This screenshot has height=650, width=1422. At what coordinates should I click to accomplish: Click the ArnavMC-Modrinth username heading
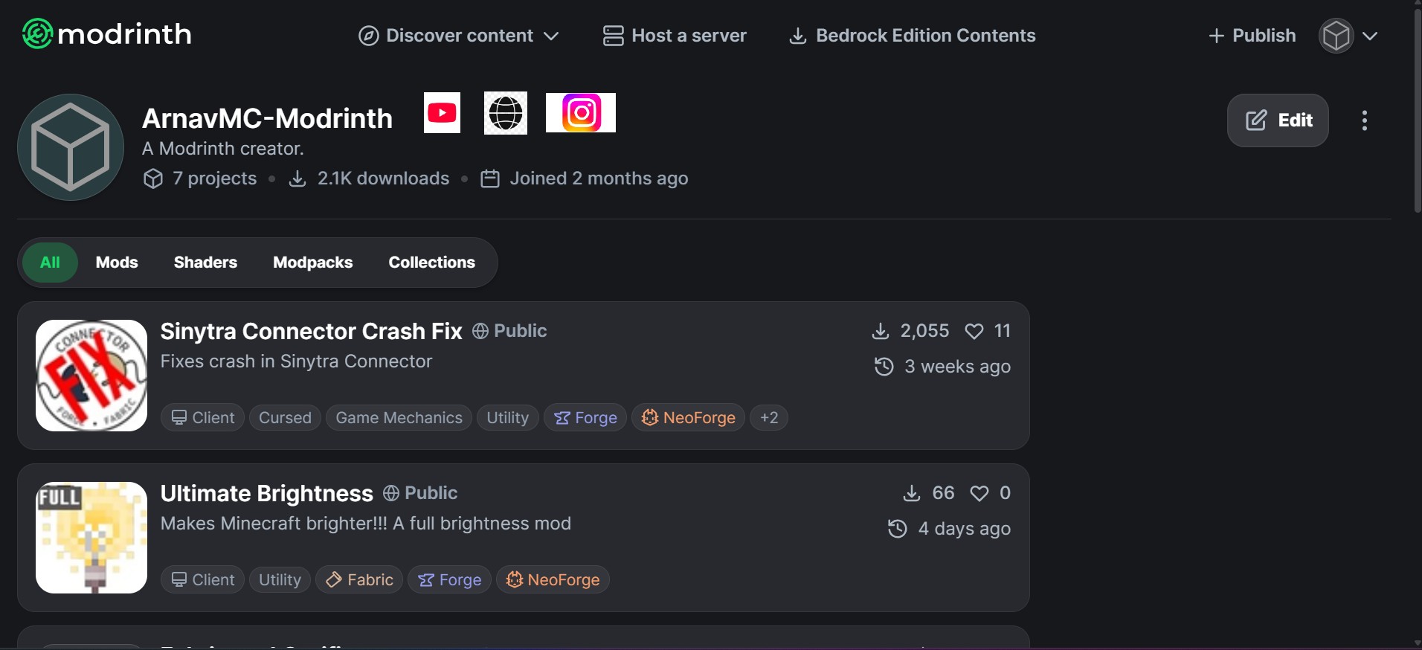(x=268, y=118)
